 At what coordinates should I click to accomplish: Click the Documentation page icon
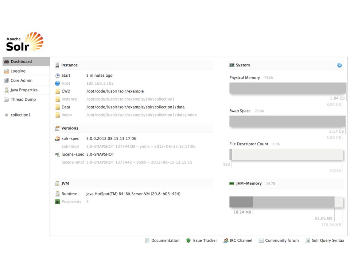click(147, 241)
